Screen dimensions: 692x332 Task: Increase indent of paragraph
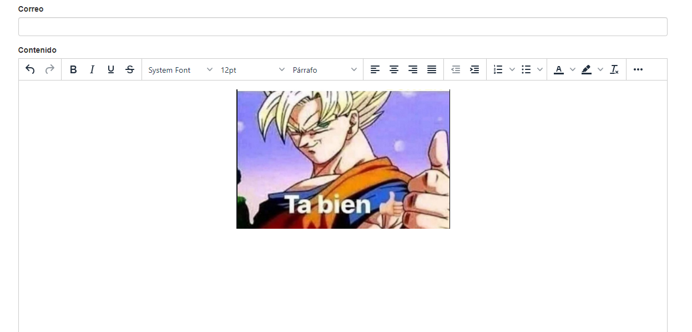474,69
